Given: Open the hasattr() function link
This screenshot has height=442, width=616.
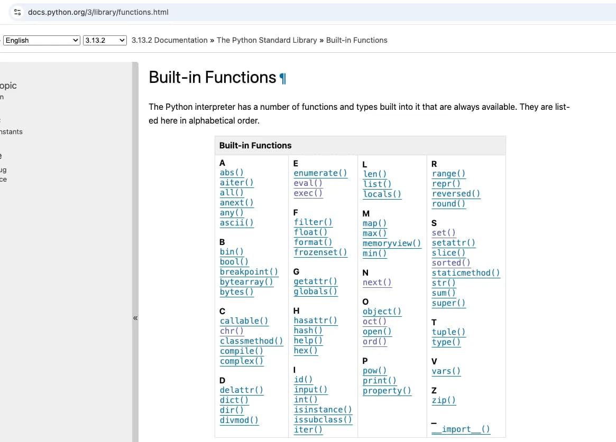Looking at the screenshot, I should (x=316, y=321).
